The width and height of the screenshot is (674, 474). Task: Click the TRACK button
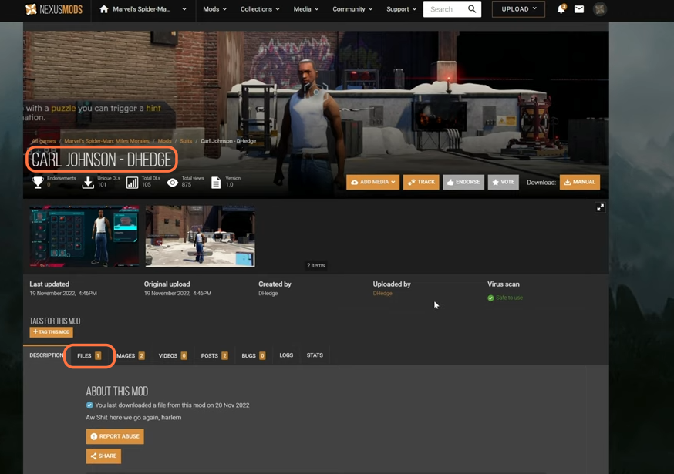[x=421, y=182]
